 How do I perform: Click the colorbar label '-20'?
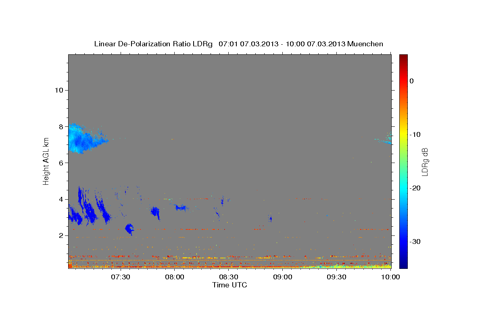[415, 188]
